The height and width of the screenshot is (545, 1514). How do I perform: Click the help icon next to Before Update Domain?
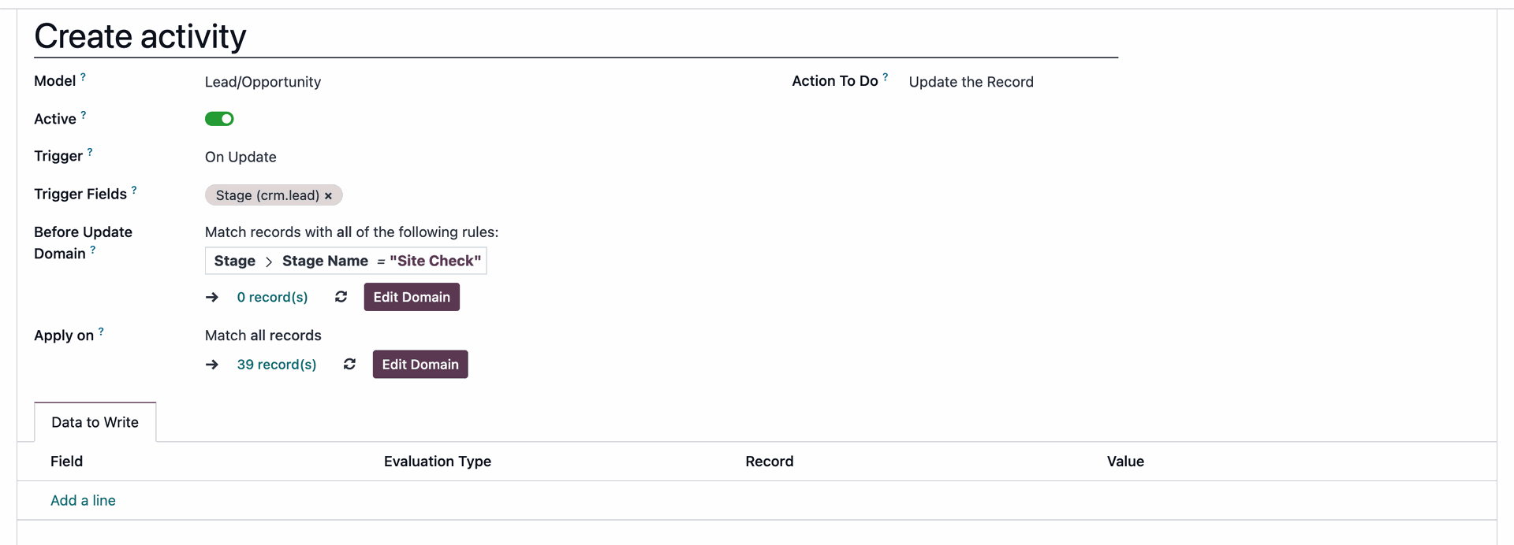[93, 250]
